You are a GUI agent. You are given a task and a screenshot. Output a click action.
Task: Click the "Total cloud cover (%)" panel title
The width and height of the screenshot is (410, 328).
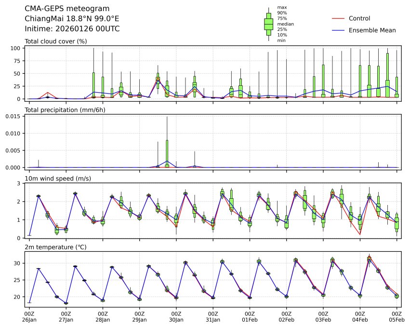tap(55, 41)
